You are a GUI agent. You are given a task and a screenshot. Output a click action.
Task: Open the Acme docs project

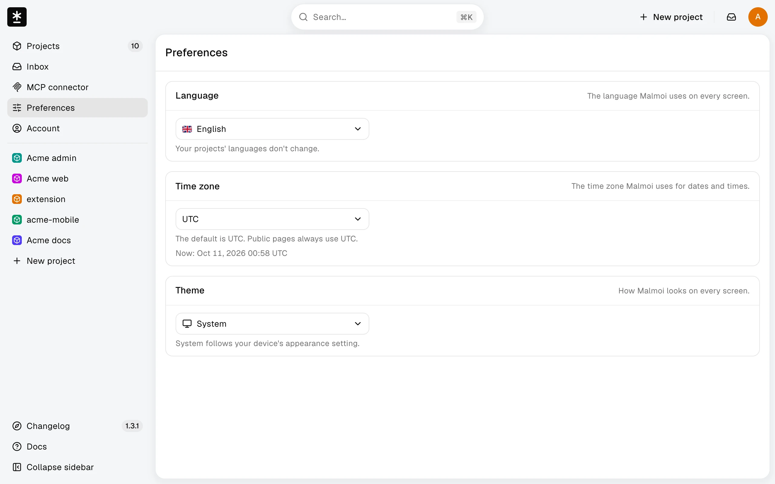77,240
